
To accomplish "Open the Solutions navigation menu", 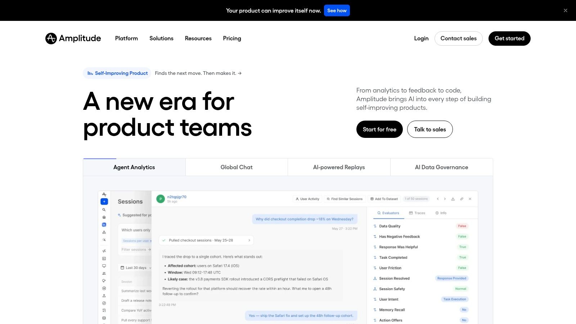I will click(x=161, y=39).
